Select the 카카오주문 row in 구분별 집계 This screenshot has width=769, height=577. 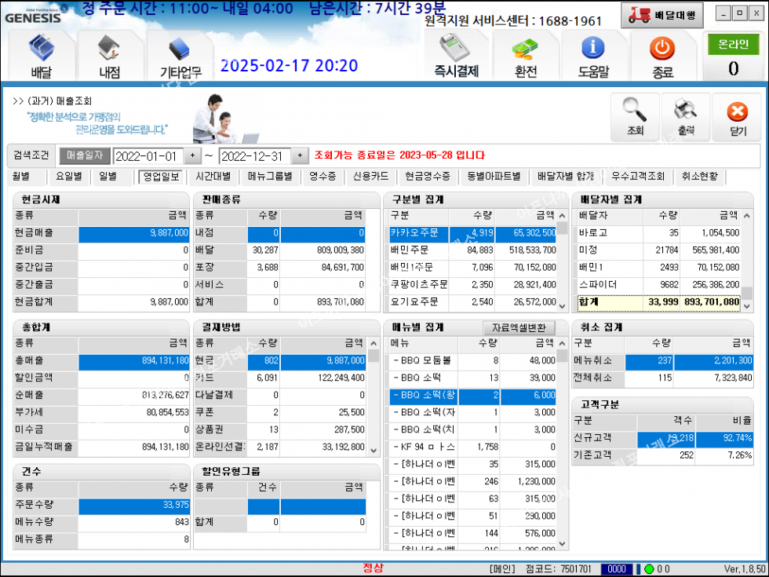[418, 232]
